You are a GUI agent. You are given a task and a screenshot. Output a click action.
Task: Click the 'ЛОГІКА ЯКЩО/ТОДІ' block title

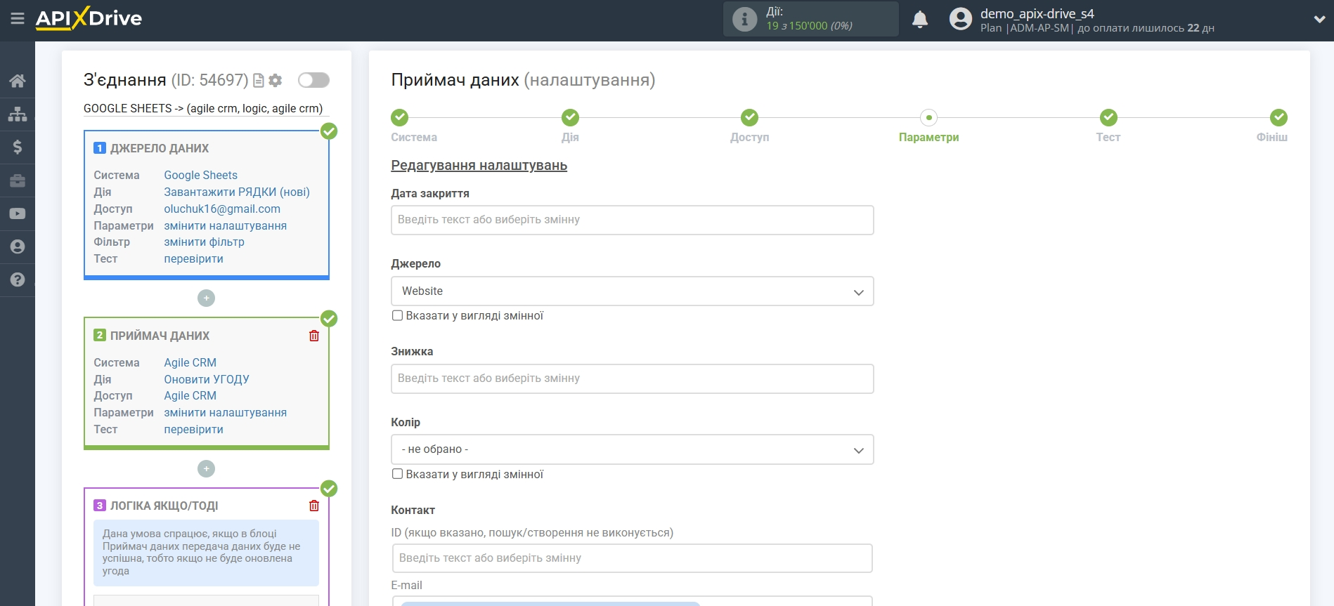click(x=164, y=506)
